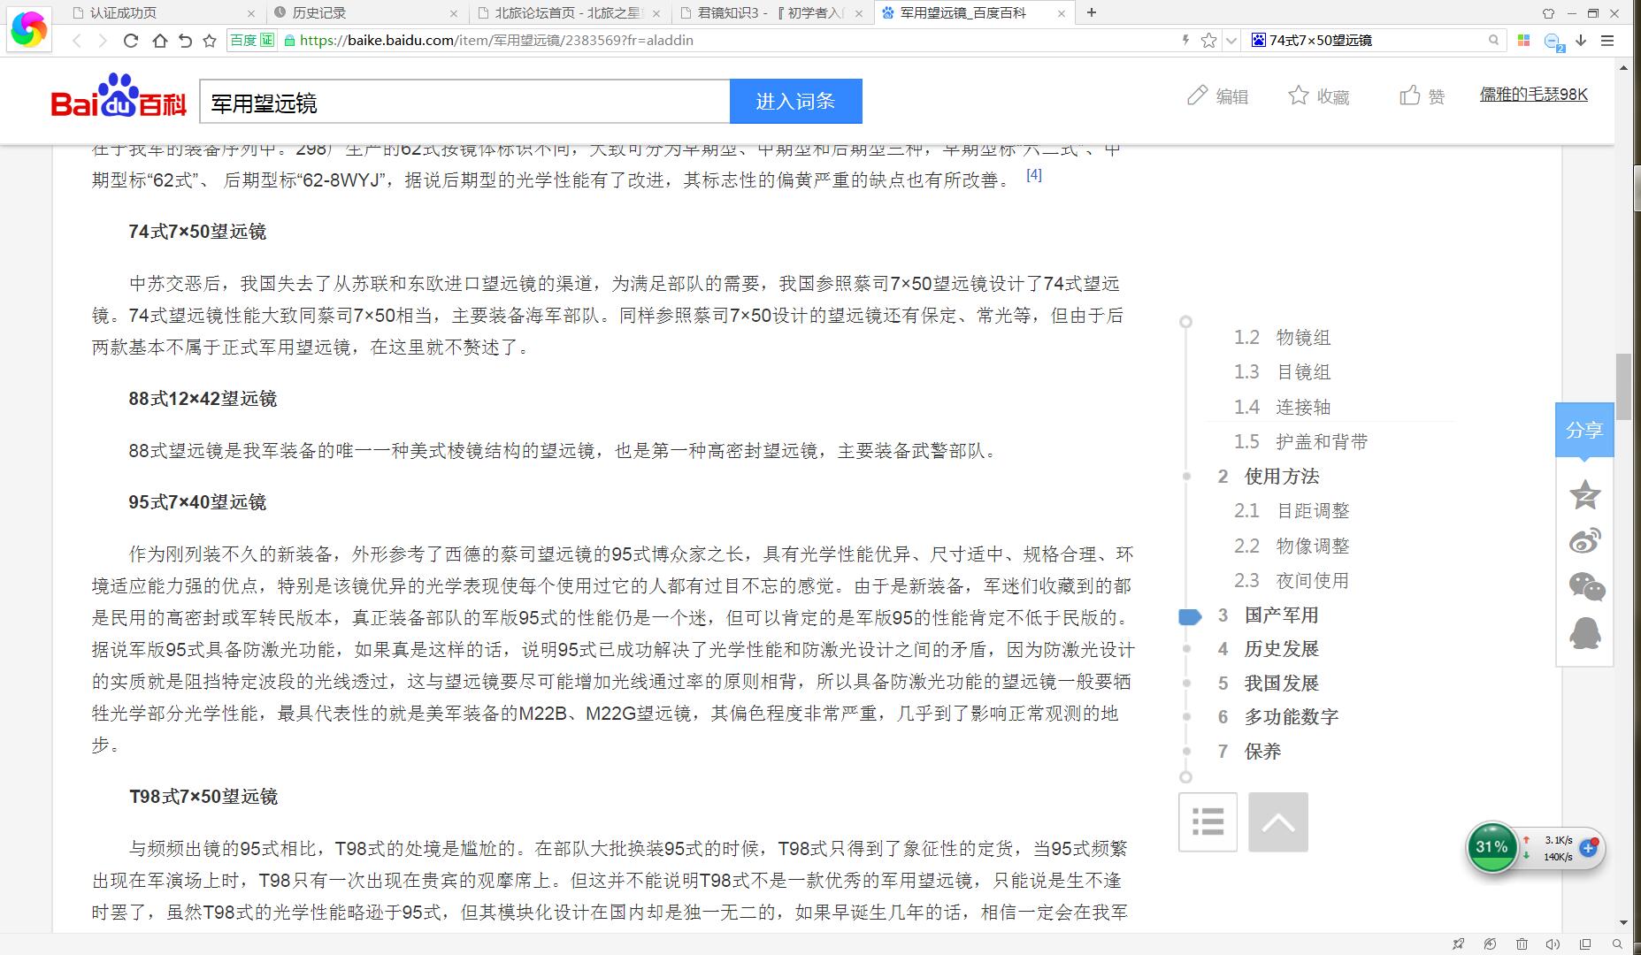Click the 赞 thumbs-up button
Screen dimensions: 1641x955
pos(1422,95)
